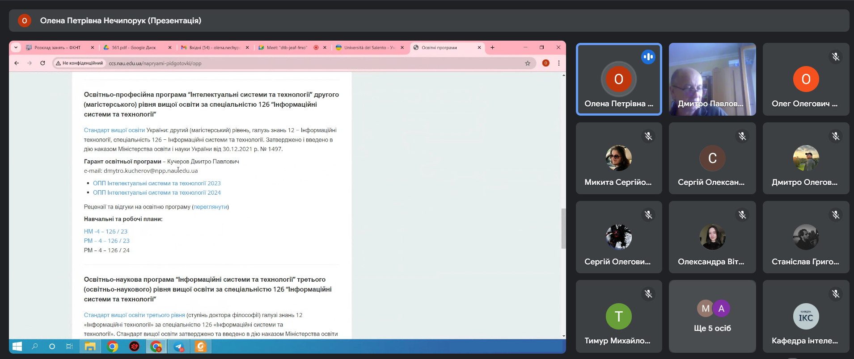
Task: Open File Explorer from the taskbar
Action: (x=90, y=346)
